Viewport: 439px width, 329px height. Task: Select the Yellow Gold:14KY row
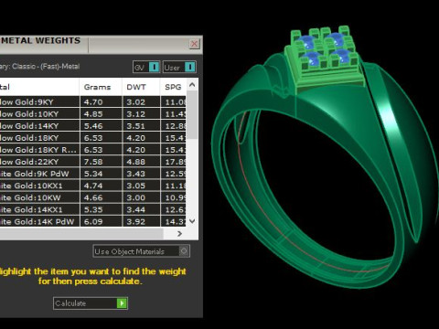[x=93, y=126]
